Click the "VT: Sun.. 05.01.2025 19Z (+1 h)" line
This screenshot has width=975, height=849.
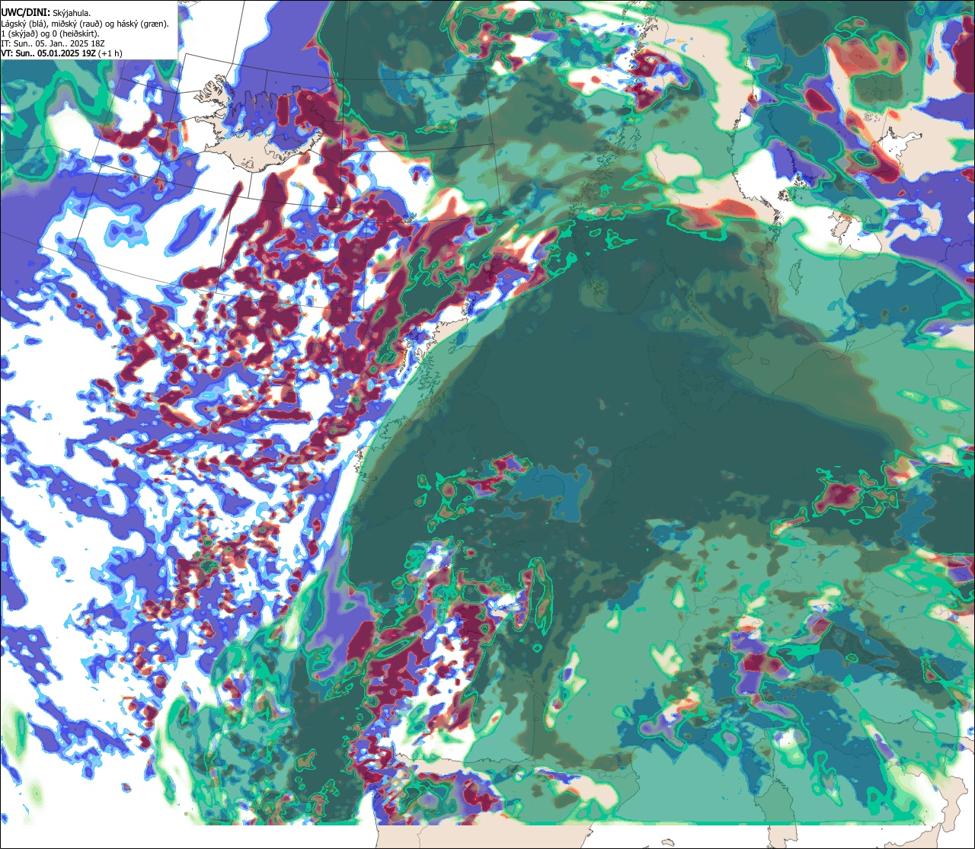62,53
